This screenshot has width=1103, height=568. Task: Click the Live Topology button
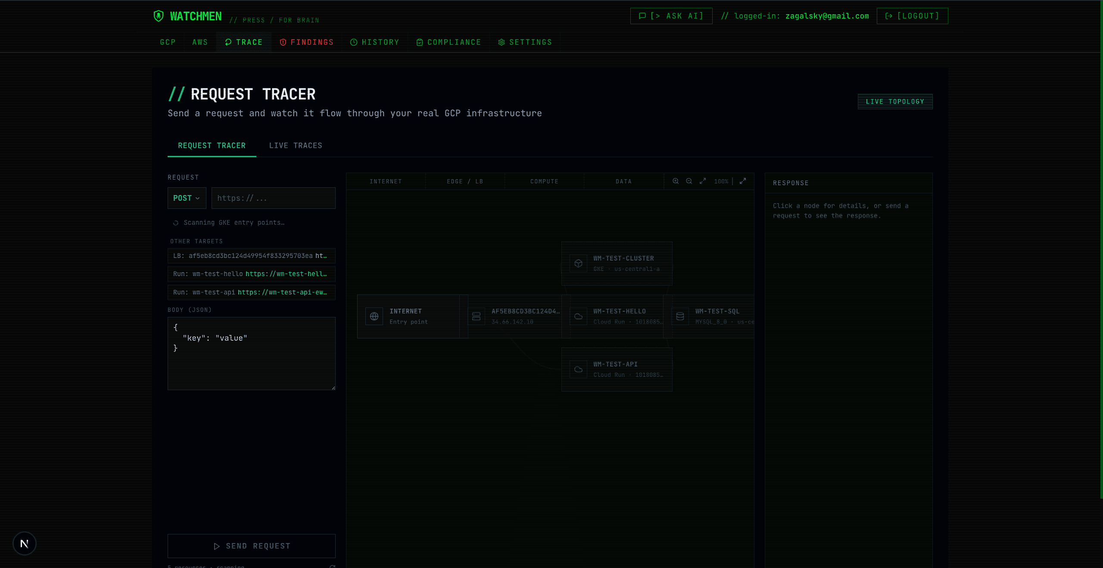(895, 102)
